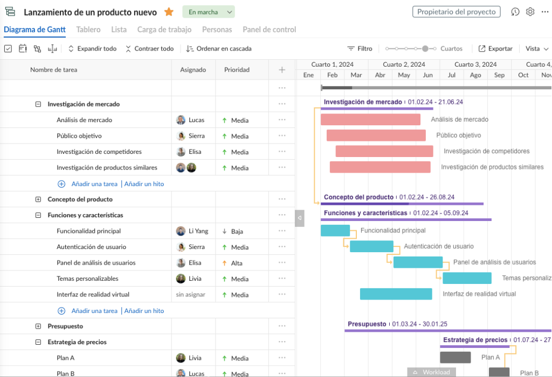Image resolution: width=552 pixels, height=377 pixels.
Task: Toggle the select-all checkbox icon in toolbar
Action: point(8,48)
